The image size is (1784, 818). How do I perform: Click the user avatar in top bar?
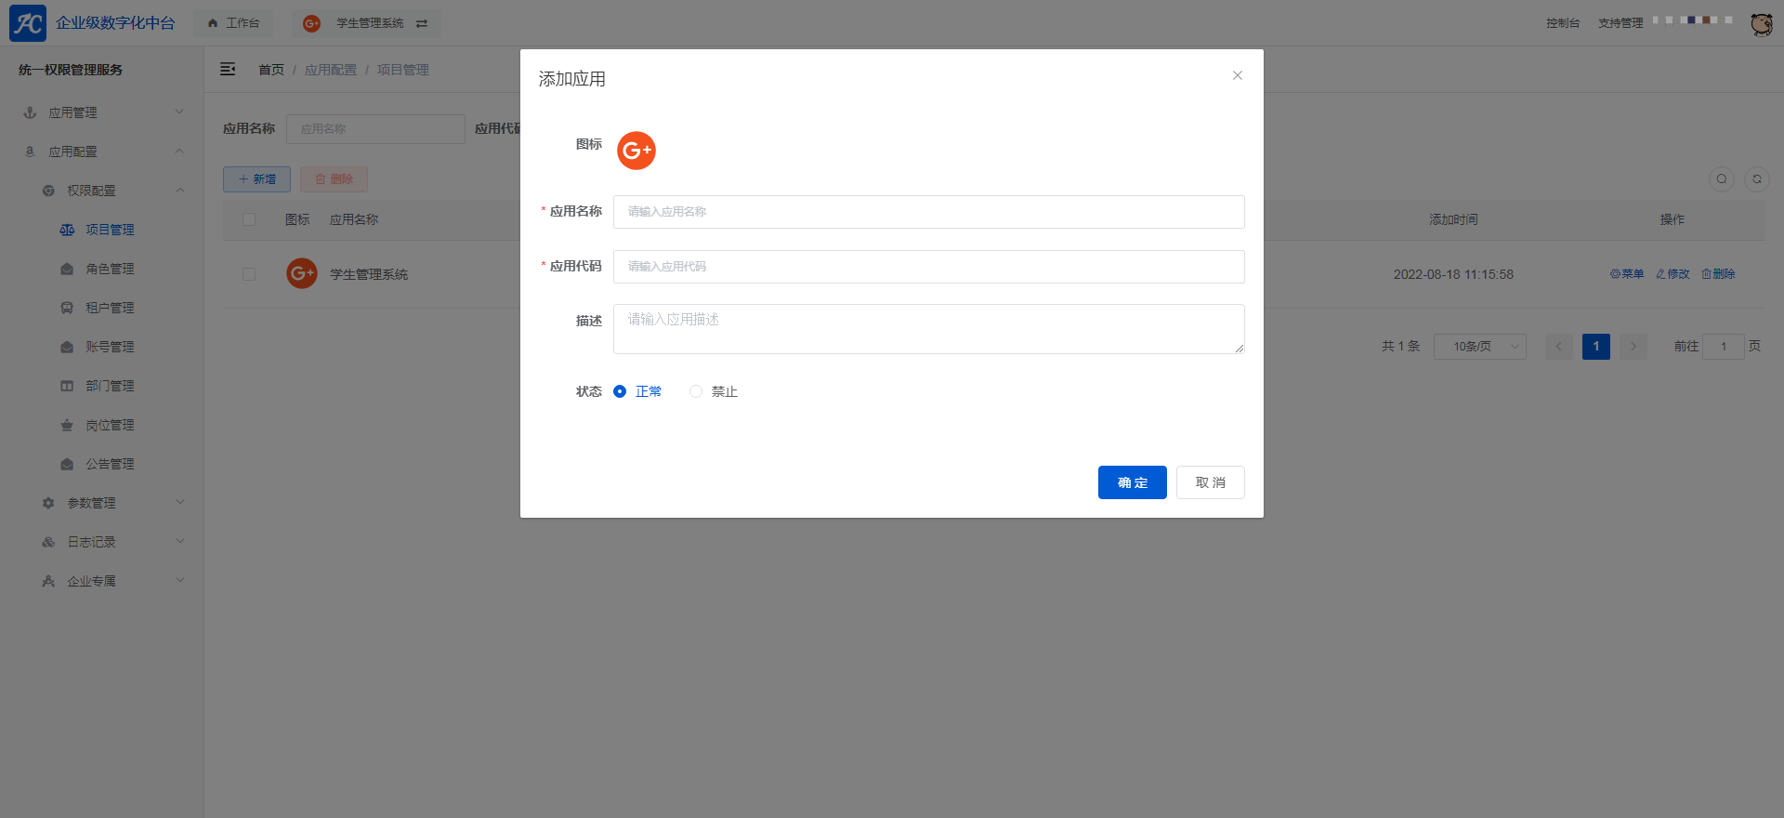point(1761,23)
